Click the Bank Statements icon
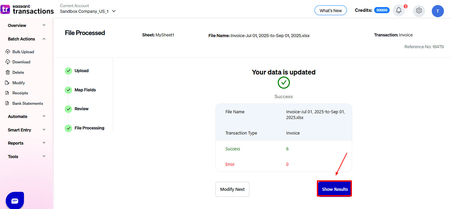 [8, 103]
